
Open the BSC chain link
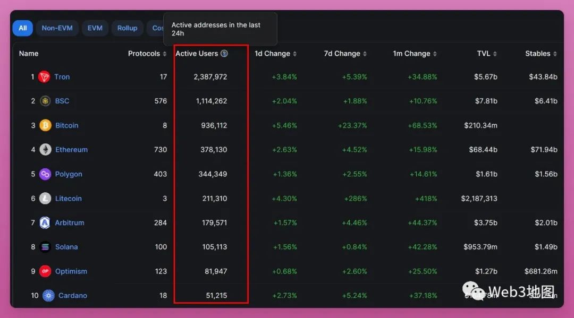[x=62, y=101]
